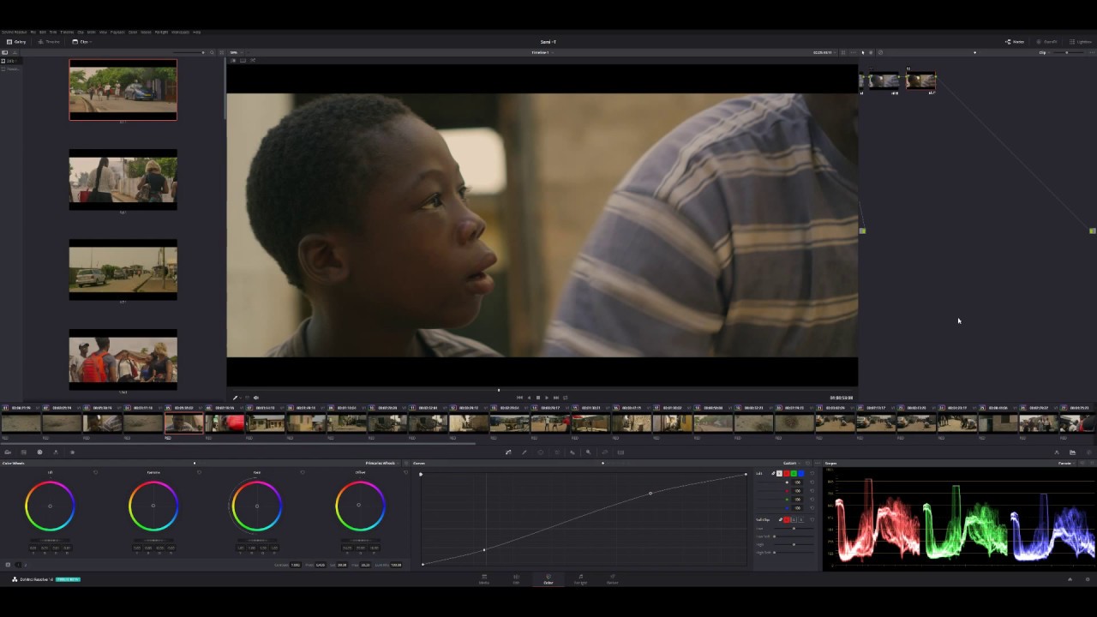Select the Curves palette icon
Viewport: 1097px width, 617px height.
point(508,452)
